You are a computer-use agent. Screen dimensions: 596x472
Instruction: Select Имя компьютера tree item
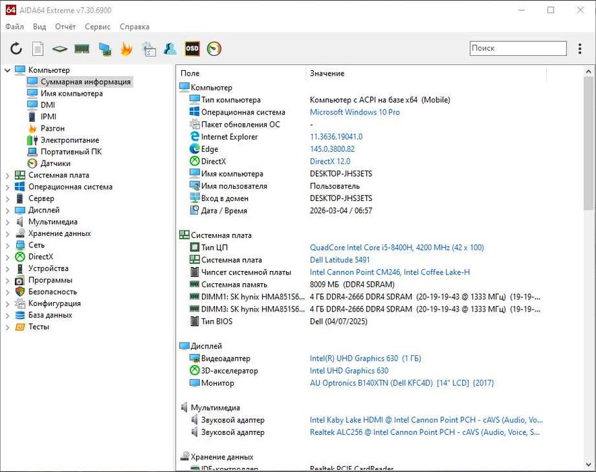71,93
